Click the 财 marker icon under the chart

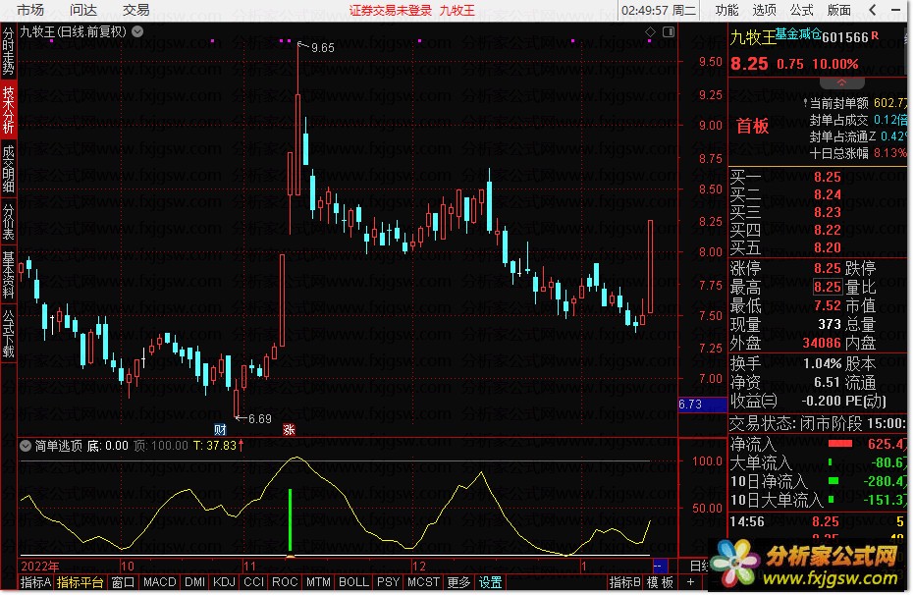[x=220, y=430]
